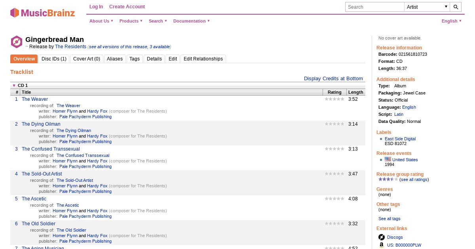Open track title The Old Soldier
475x249 pixels.
point(38,224)
